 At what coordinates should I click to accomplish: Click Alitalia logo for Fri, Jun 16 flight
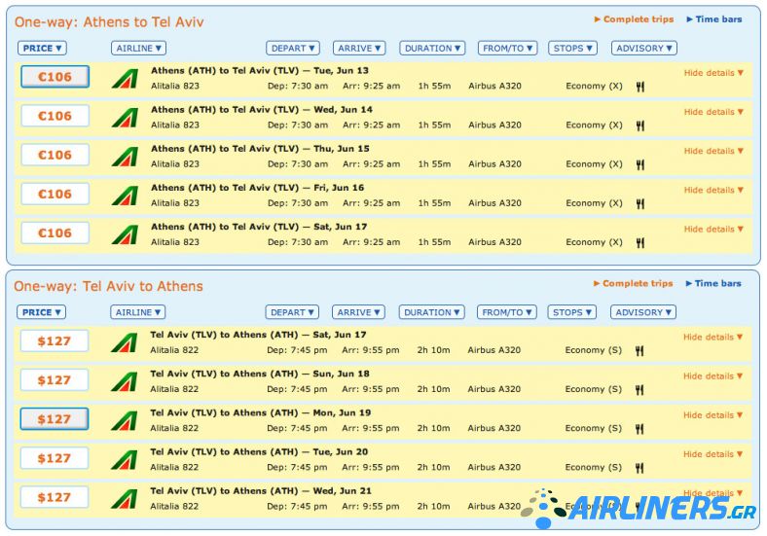[125, 197]
